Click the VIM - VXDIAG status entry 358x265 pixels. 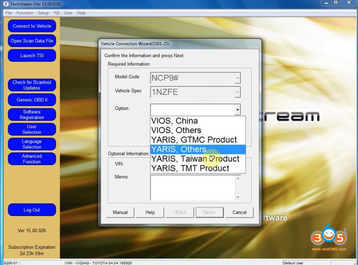click(x=98, y=263)
